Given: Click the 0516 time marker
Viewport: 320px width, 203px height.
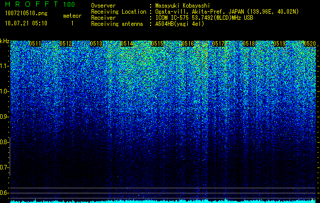Looking at the screenshot, I should coord(188,44).
